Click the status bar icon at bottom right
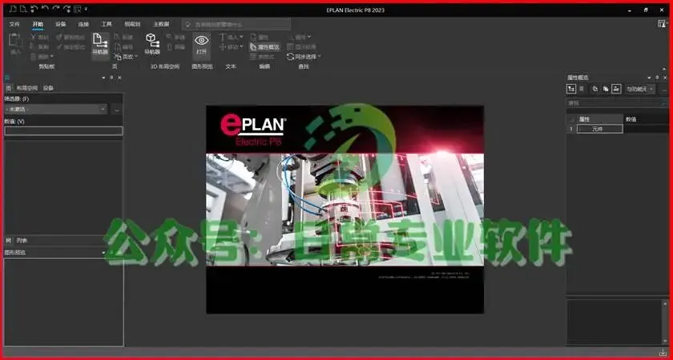The height and width of the screenshot is (360, 673). (x=663, y=352)
